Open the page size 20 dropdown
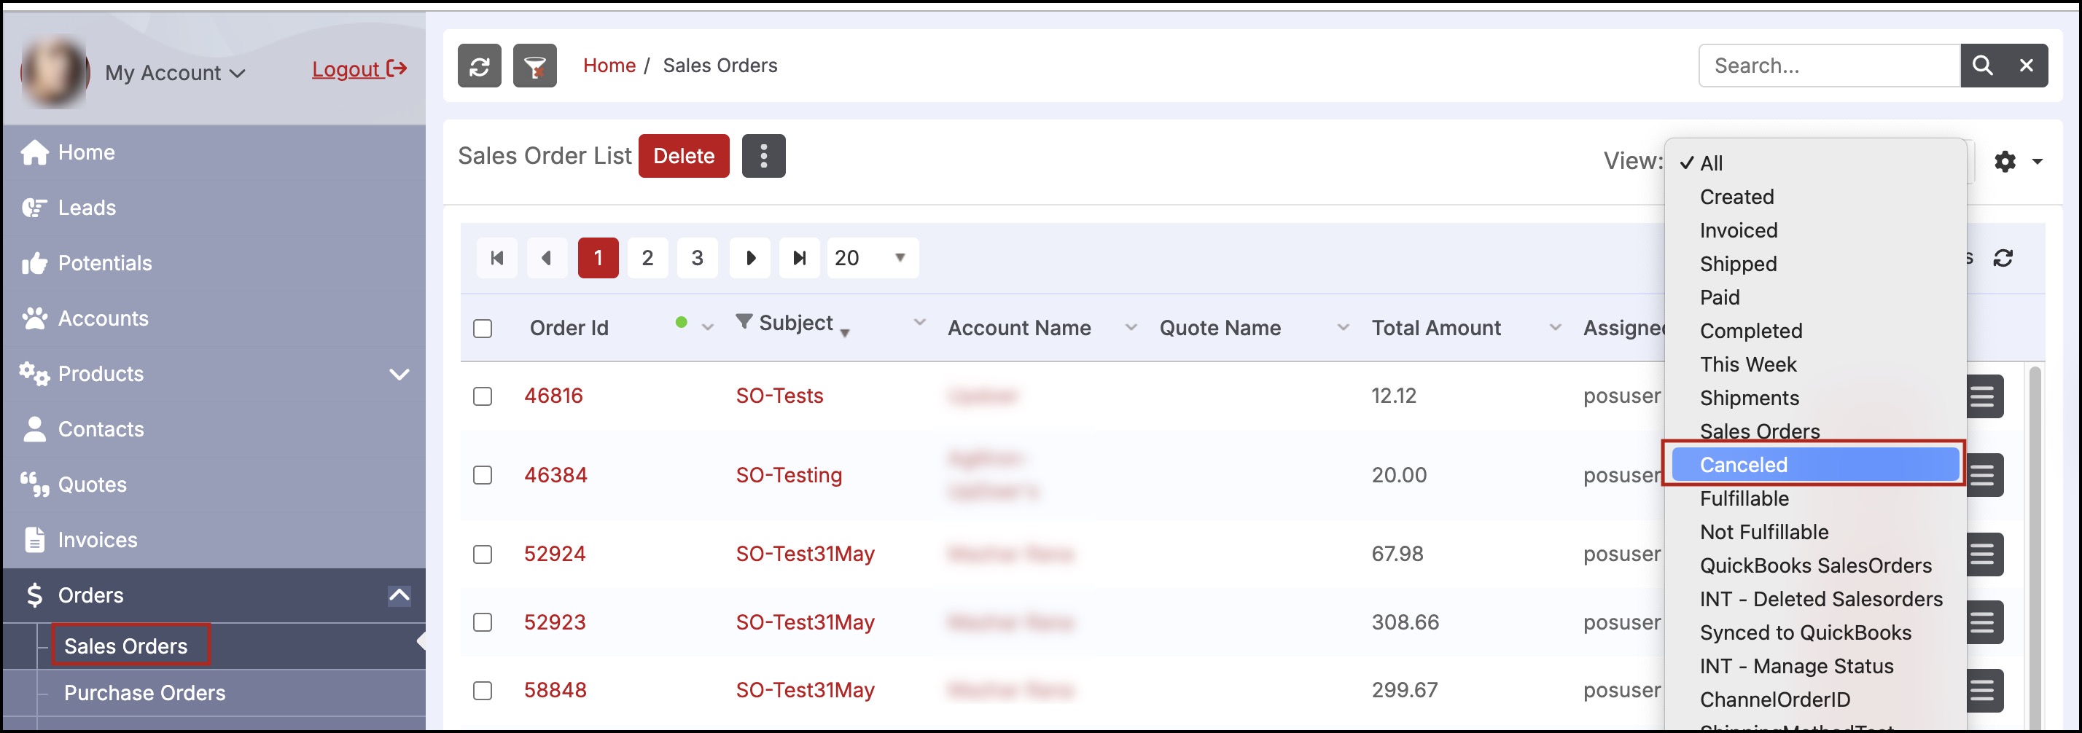 [x=873, y=258]
